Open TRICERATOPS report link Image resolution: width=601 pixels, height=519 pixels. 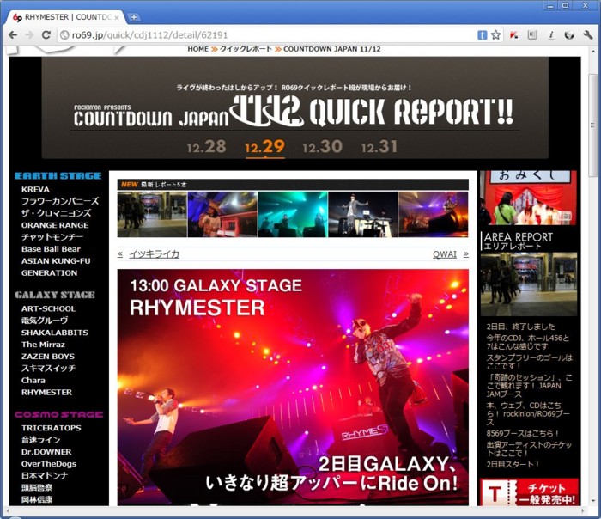[52, 428]
